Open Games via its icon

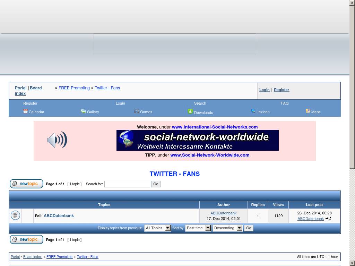137,111
